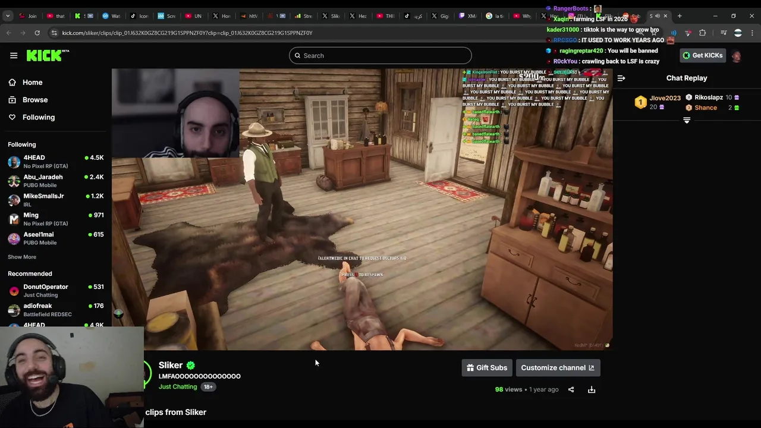Click the Kick profile avatar

[737, 56]
